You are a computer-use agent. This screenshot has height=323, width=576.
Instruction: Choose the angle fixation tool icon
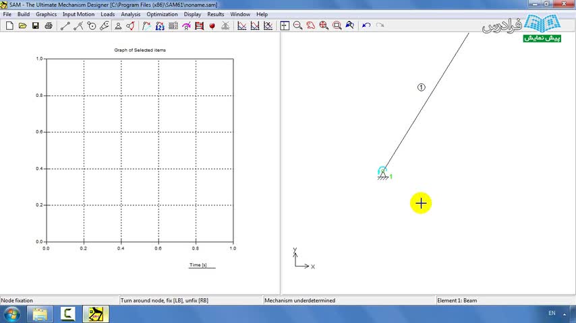(130, 26)
